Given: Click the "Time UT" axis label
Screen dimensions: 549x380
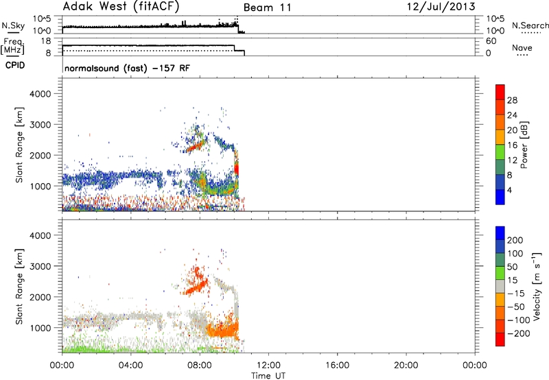Looking at the screenshot, I should pos(268,376).
